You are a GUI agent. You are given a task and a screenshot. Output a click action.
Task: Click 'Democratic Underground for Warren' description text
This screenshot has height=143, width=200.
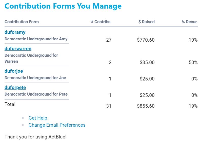31,58
